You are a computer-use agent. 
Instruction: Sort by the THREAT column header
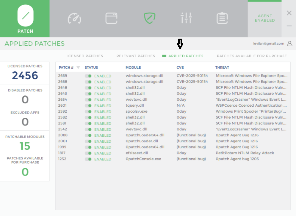[x=222, y=67]
